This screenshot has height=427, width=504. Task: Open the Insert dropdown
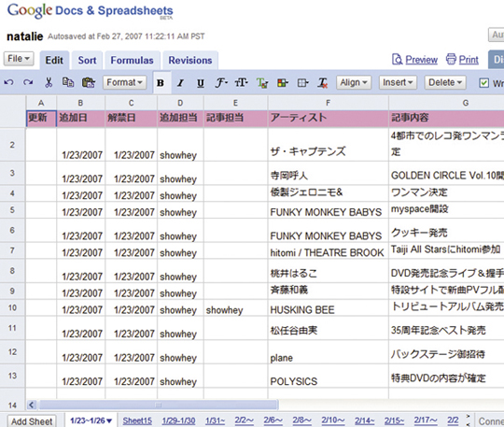398,83
